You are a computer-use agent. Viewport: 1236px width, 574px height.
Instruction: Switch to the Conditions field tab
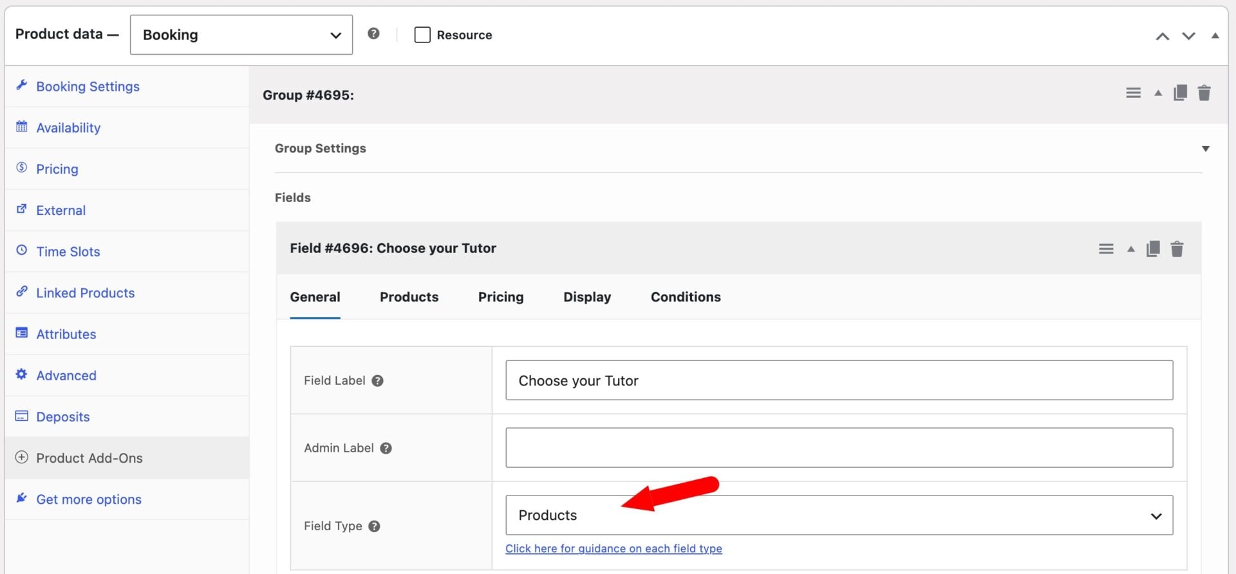coord(686,297)
